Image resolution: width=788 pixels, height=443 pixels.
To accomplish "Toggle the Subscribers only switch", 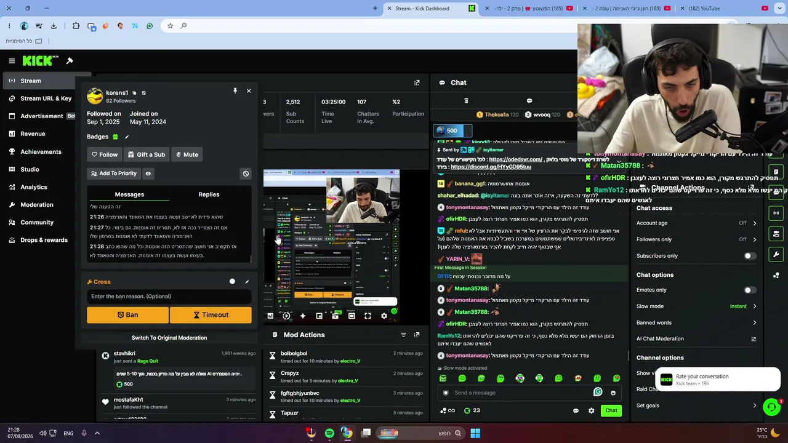I will [750, 256].
